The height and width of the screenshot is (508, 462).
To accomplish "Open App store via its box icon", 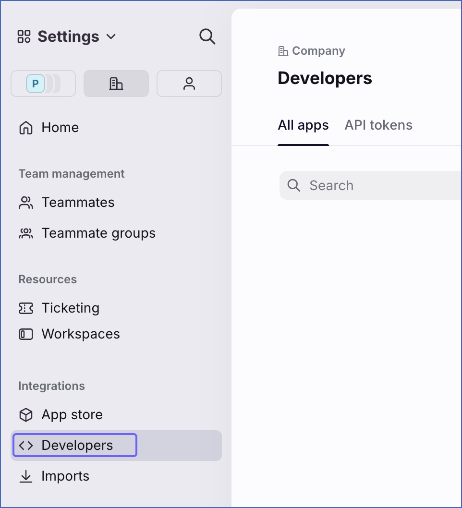I will point(25,414).
